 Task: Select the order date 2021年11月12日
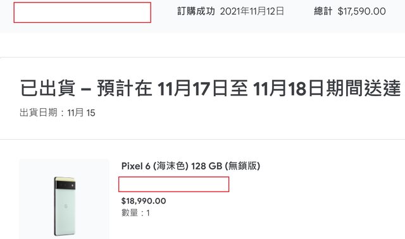click(x=252, y=11)
